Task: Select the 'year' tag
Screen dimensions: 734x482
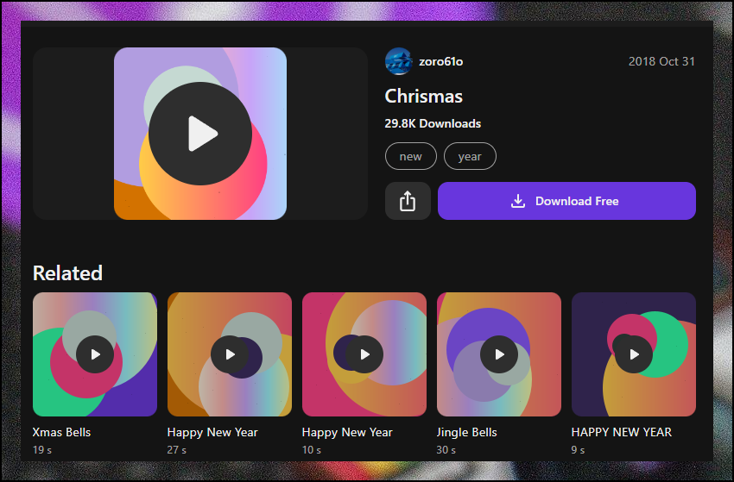Action: 470,156
